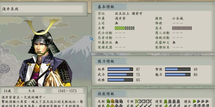This screenshot has height=107, width=215.
Task: Click the 統率 stat bar
Action: pos(120,69)
